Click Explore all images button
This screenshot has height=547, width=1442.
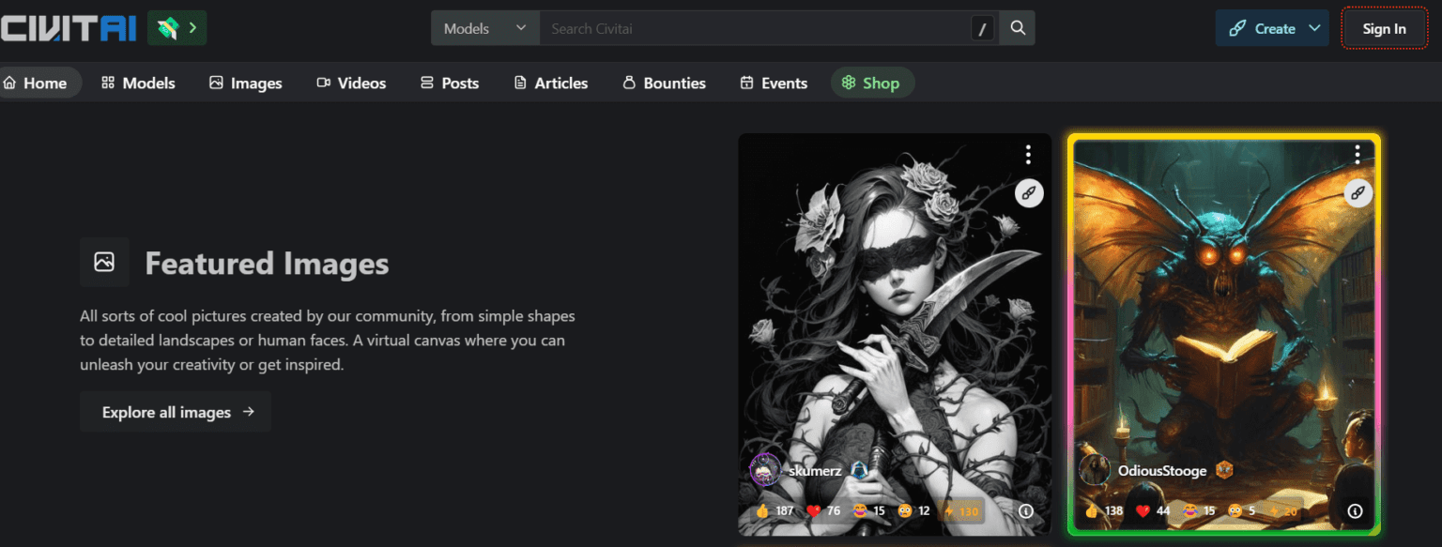[176, 412]
